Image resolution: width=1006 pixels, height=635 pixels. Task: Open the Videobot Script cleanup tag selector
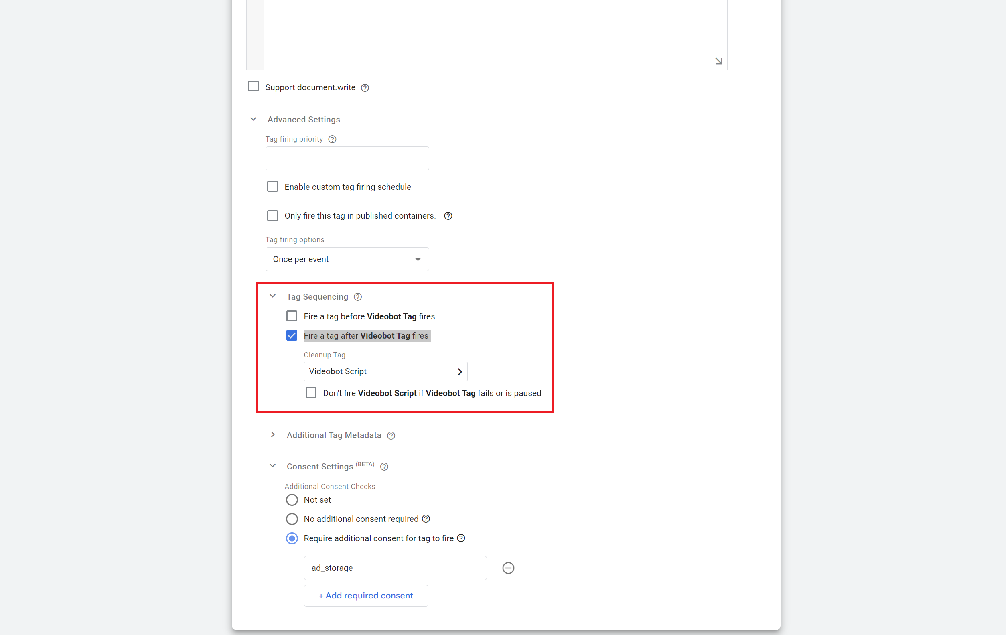(x=385, y=371)
